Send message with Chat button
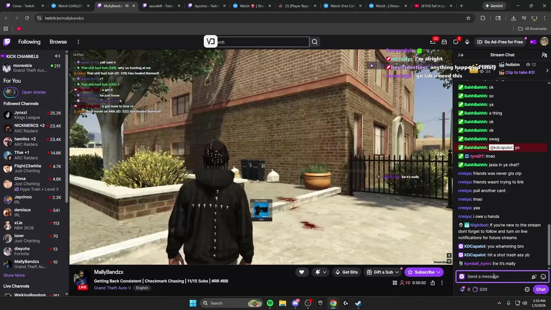551x310 pixels. coord(541,289)
